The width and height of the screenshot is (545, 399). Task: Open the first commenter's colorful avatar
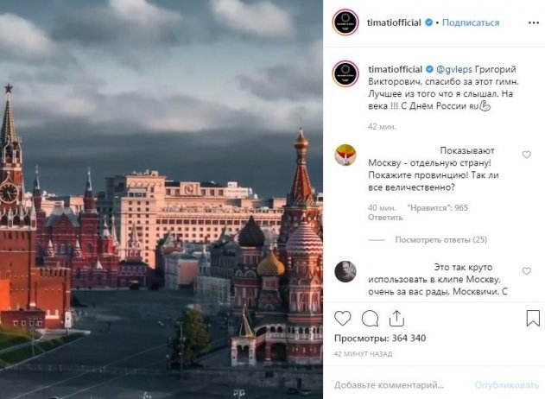tap(345, 155)
